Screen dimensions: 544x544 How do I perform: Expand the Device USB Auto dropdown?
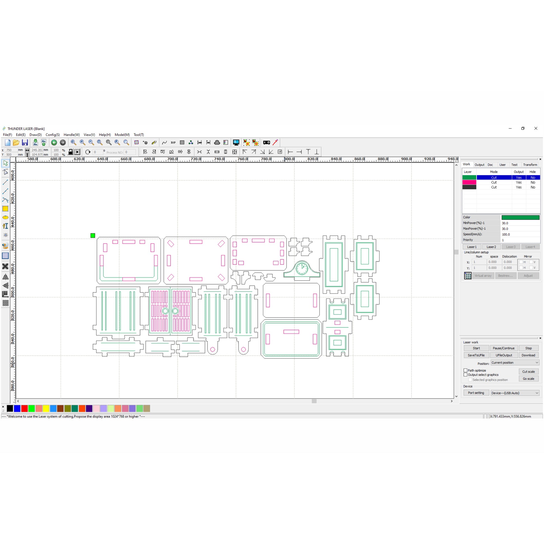(x=515, y=393)
